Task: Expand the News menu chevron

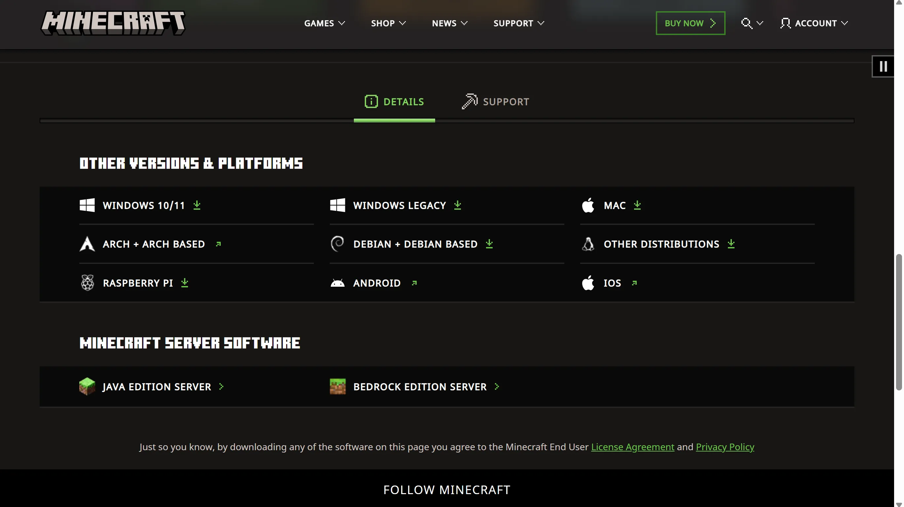Action: 464,23
